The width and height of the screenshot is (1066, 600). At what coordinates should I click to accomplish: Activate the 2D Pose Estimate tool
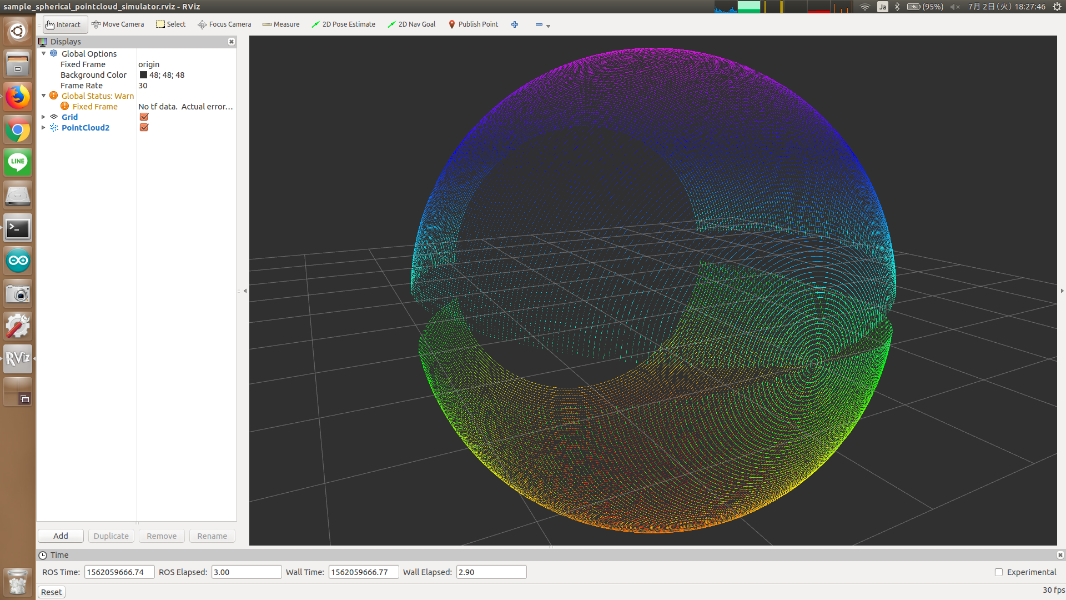tap(343, 24)
